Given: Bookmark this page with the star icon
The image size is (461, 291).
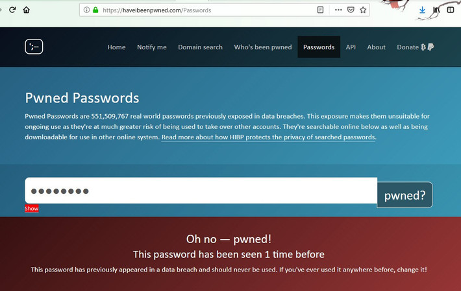Looking at the screenshot, I should [x=363, y=10].
